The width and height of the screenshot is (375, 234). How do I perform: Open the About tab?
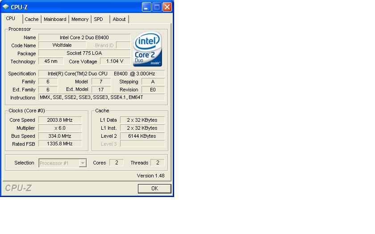(119, 19)
